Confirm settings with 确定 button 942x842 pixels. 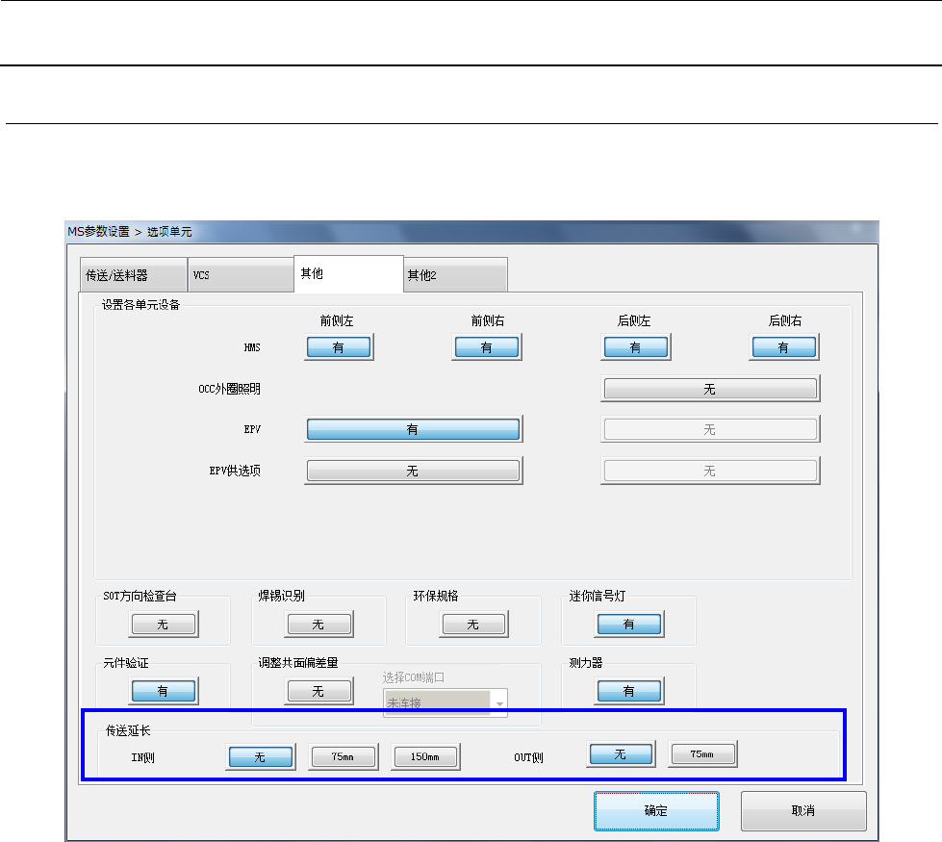[x=656, y=811]
